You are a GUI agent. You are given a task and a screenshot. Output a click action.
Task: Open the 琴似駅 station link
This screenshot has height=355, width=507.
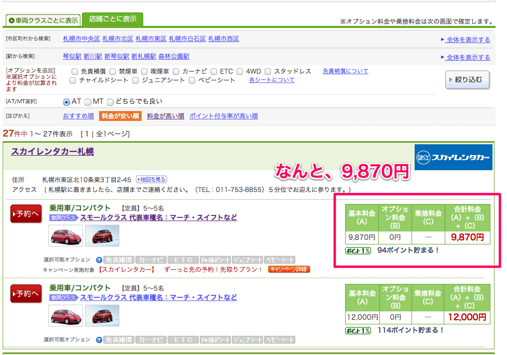[x=72, y=56]
